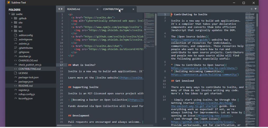This screenshot has height=128, width=268.
Task: Click the '## Development' heading line
Action: [x=79, y=116]
